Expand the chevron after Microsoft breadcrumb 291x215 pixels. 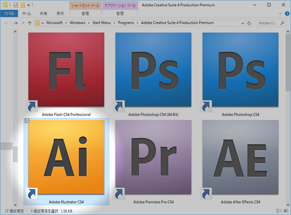click(x=66, y=23)
